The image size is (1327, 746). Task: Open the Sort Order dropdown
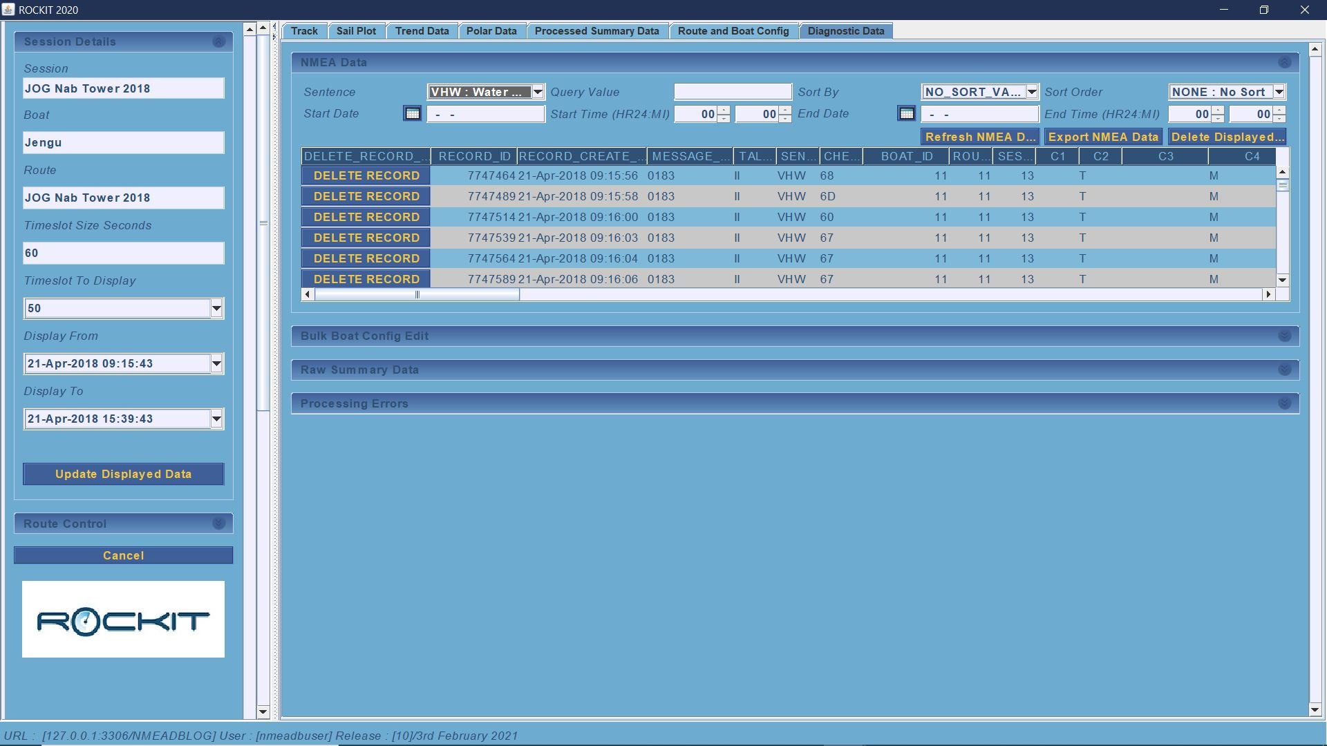(1279, 92)
